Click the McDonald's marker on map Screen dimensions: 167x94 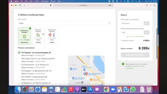click(91, 79)
